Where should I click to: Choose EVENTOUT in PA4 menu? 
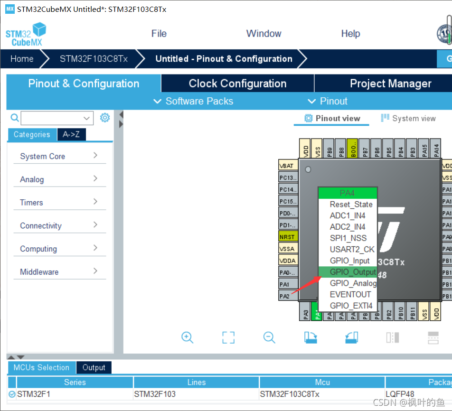click(x=348, y=294)
